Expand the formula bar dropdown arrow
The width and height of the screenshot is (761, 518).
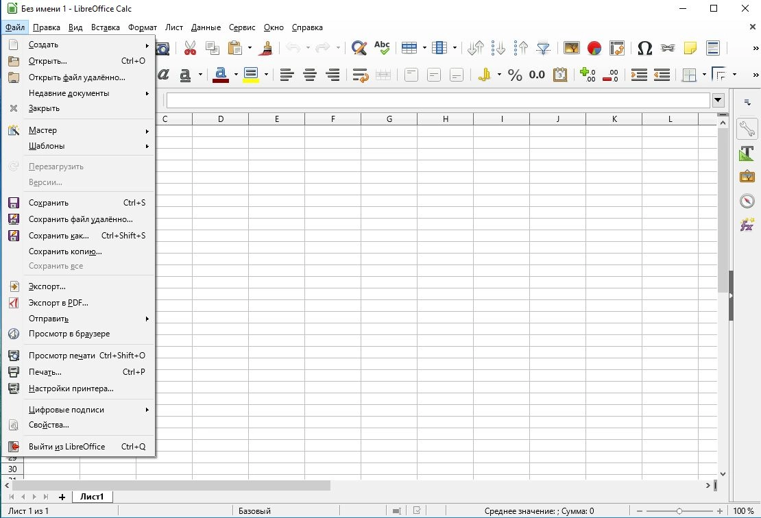[718, 101]
